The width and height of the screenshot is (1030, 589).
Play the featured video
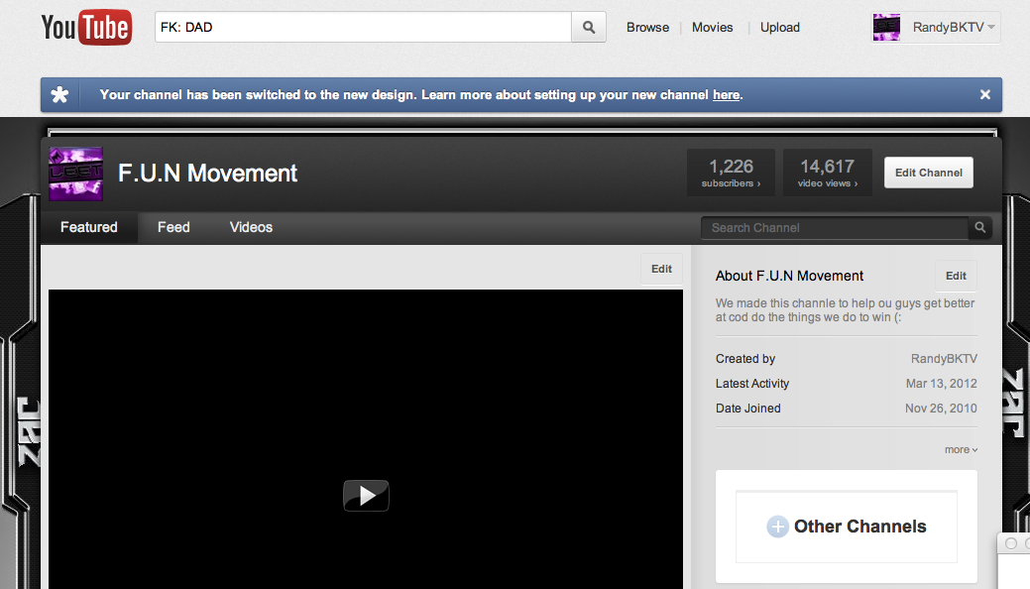tap(366, 496)
